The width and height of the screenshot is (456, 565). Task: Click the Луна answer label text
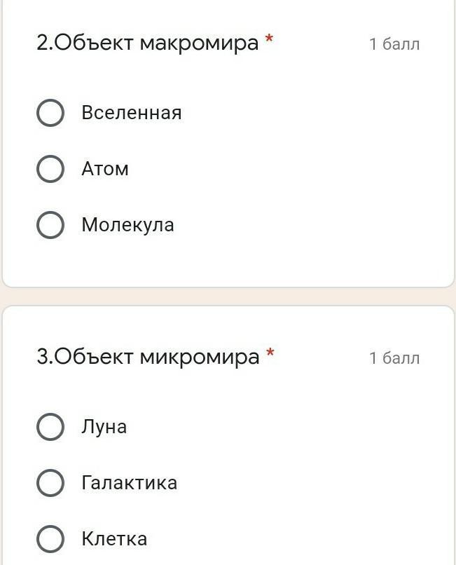point(104,427)
